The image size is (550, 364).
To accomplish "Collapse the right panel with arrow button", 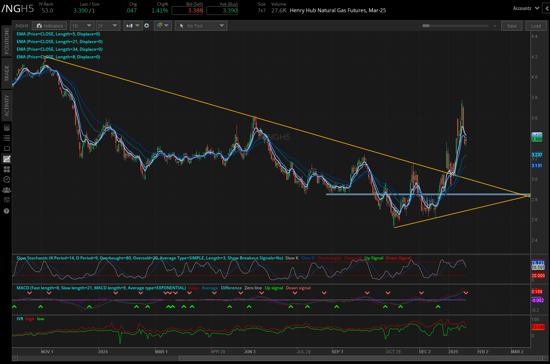I will coord(547,8).
